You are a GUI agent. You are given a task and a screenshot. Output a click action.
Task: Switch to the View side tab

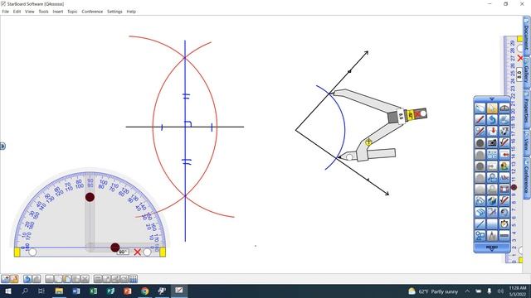[527, 143]
